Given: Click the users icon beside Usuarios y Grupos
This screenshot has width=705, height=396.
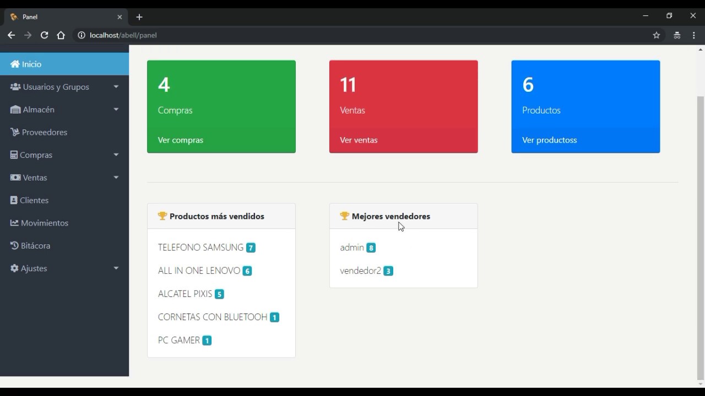Looking at the screenshot, I should (15, 87).
